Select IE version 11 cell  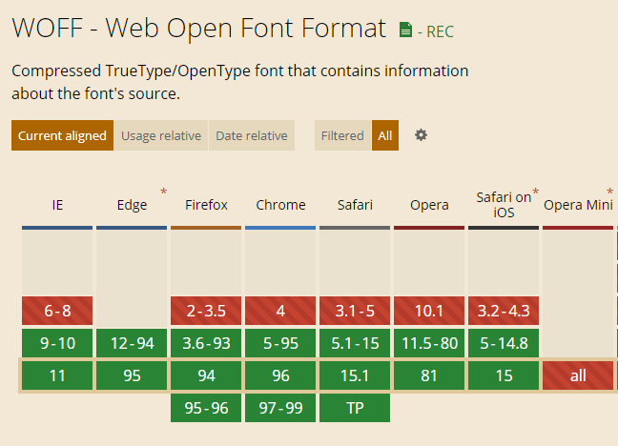[x=57, y=375]
